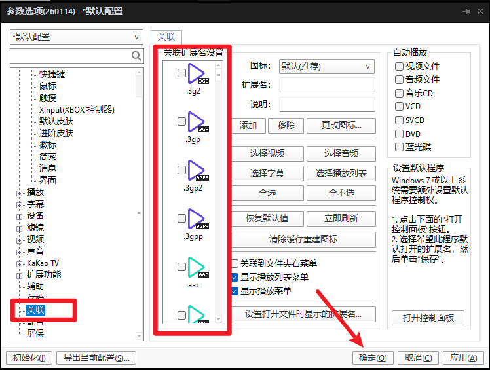The width and height of the screenshot is (490, 370).
Task: Click the pin icon in title bar
Action: (x=467, y=12)
